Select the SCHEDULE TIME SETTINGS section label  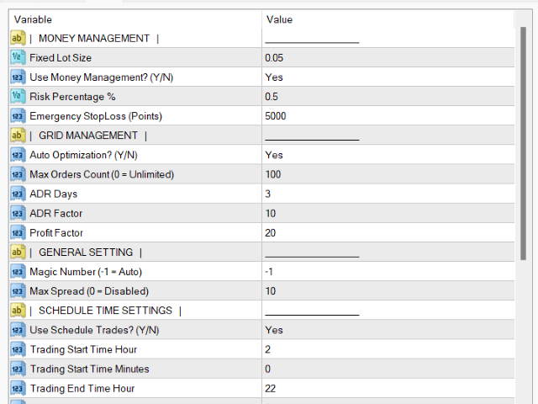(x=105, y=311)
